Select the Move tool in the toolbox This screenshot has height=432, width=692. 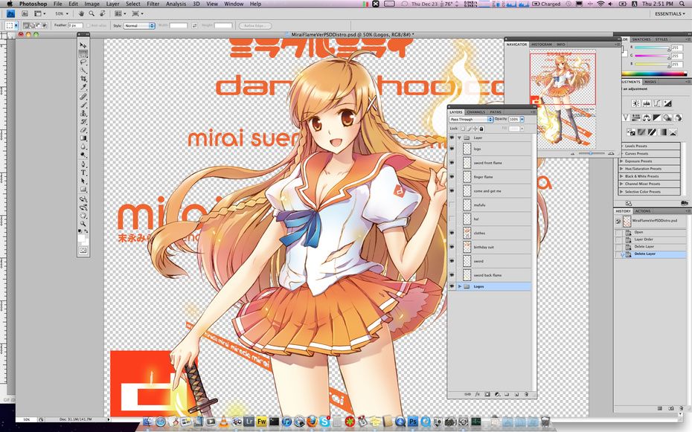[83, 46]
